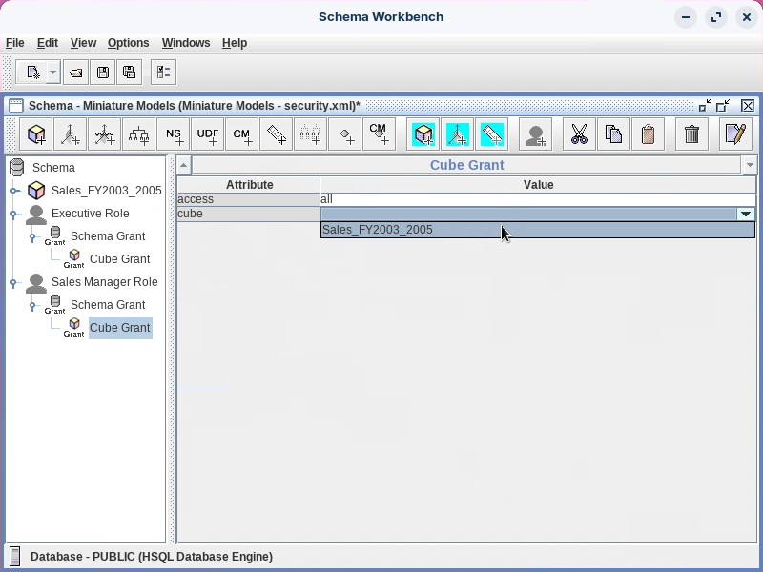763x572 pixels.
Task: Click the Add Role person icon
Action: (536, 134)
